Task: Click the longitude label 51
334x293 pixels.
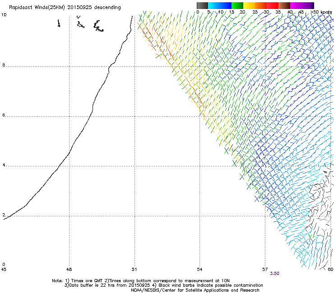Action: pos(134,270)
